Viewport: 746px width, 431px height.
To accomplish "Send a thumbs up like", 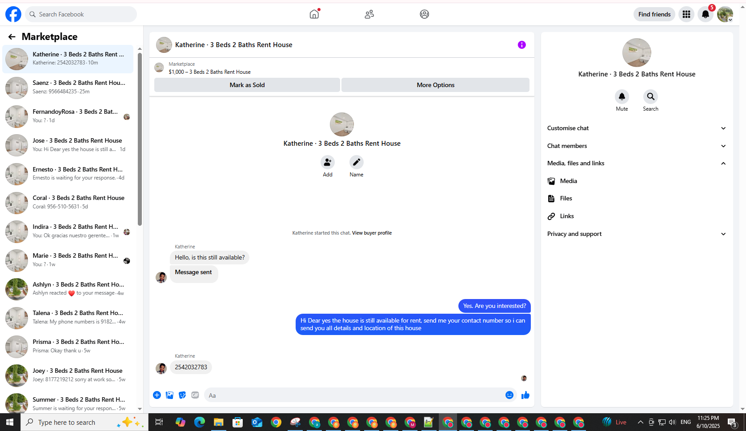I will (x=525, y=395).
